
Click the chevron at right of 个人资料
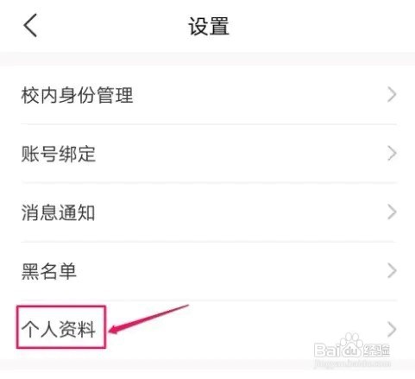392,330
